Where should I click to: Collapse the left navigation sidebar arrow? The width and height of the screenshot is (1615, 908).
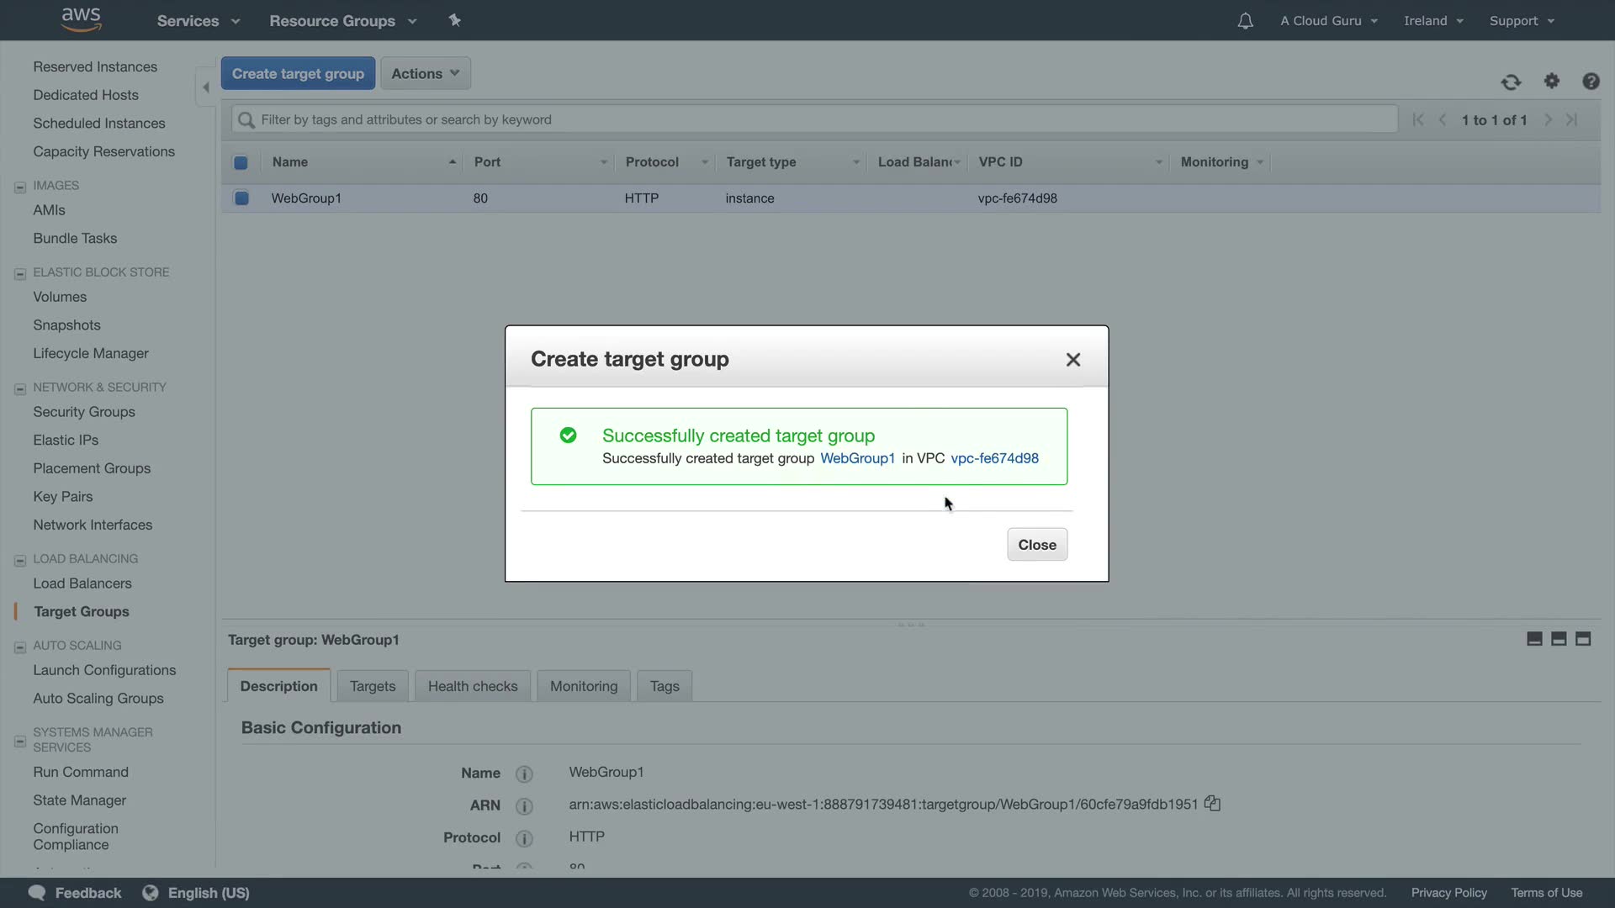(x=205, y=87)
